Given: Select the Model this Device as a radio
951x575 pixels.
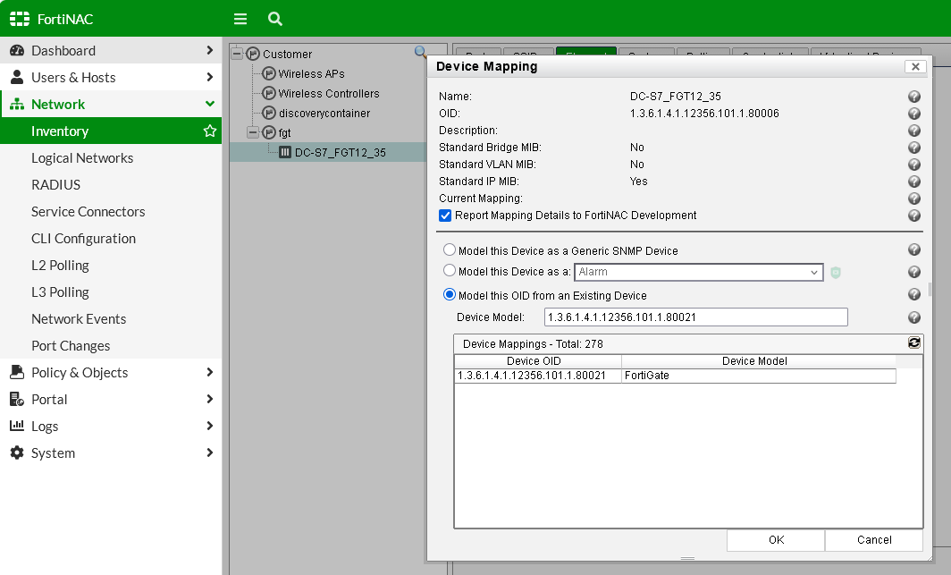Looking at the screenshot, I should coord(450,270).
